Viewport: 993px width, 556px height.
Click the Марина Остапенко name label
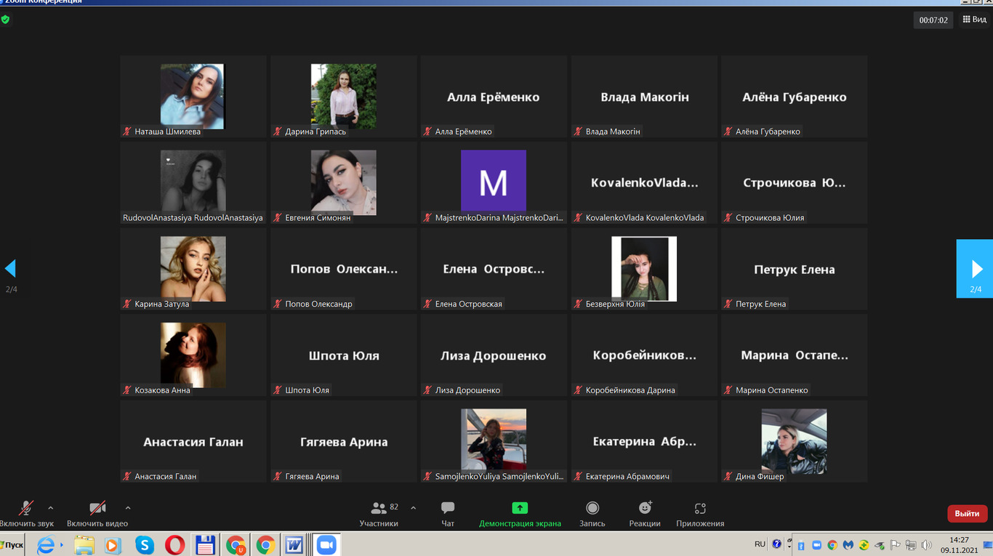(x=771, y=390)
